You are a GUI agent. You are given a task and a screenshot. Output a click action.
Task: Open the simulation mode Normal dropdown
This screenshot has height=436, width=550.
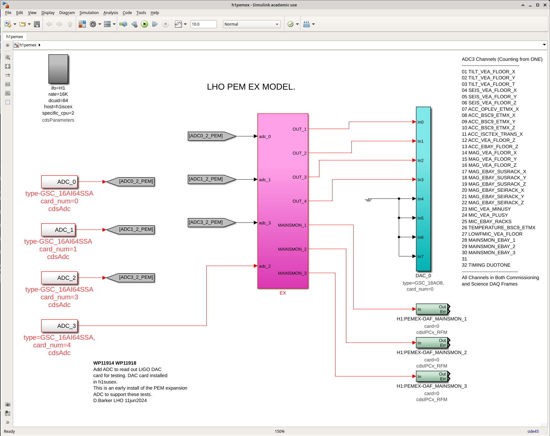pyautogui.click(x=251, y=24)
